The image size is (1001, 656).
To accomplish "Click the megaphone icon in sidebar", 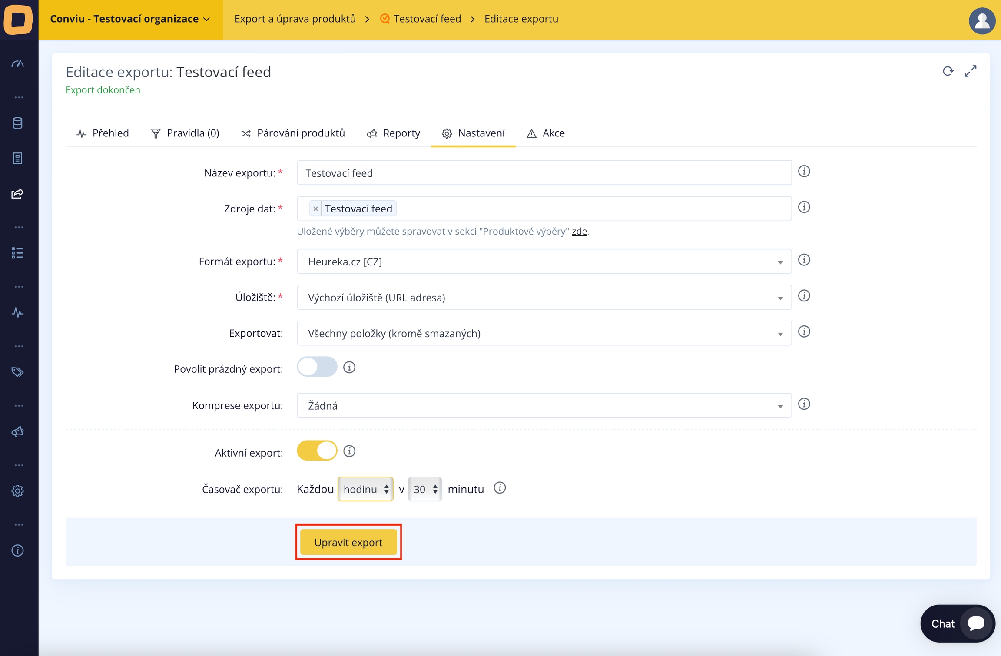I will (x=17, y=431).
